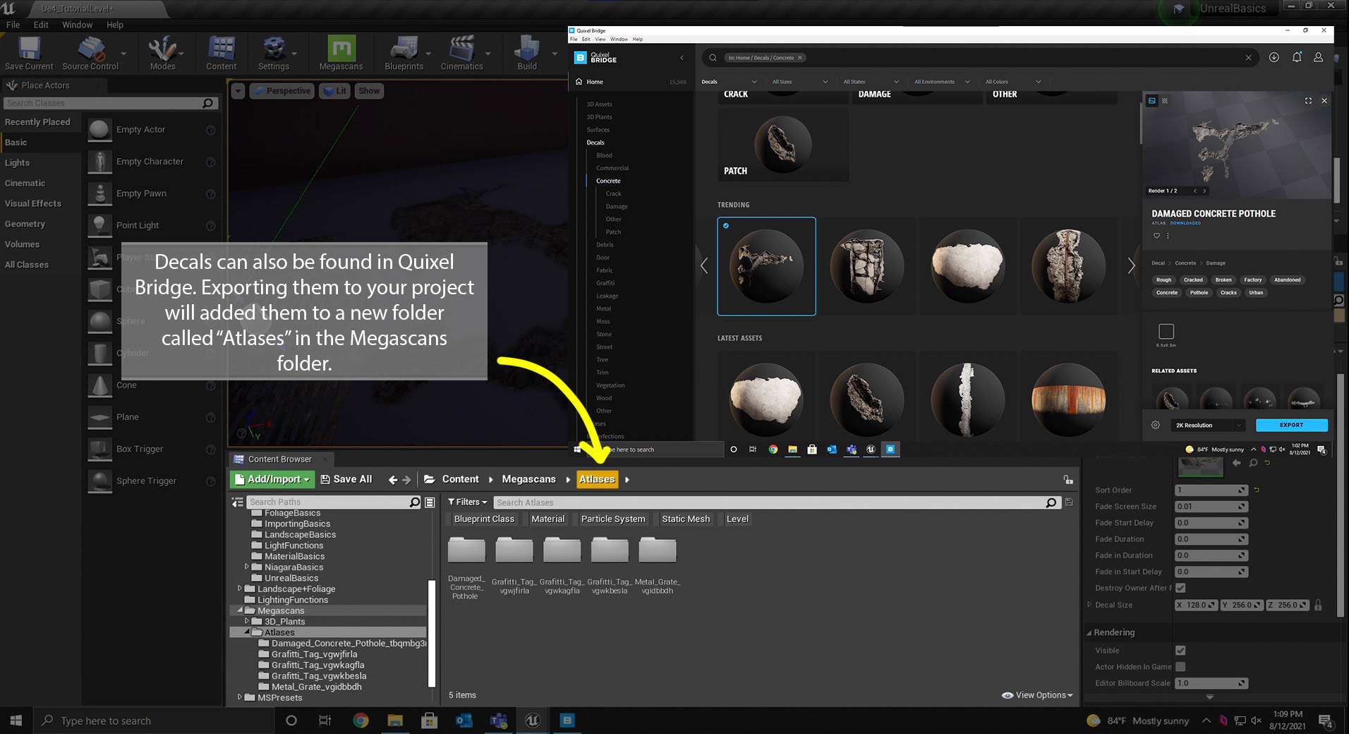
Task: Click the Build toolbar icon
Action: coord(527,54)
